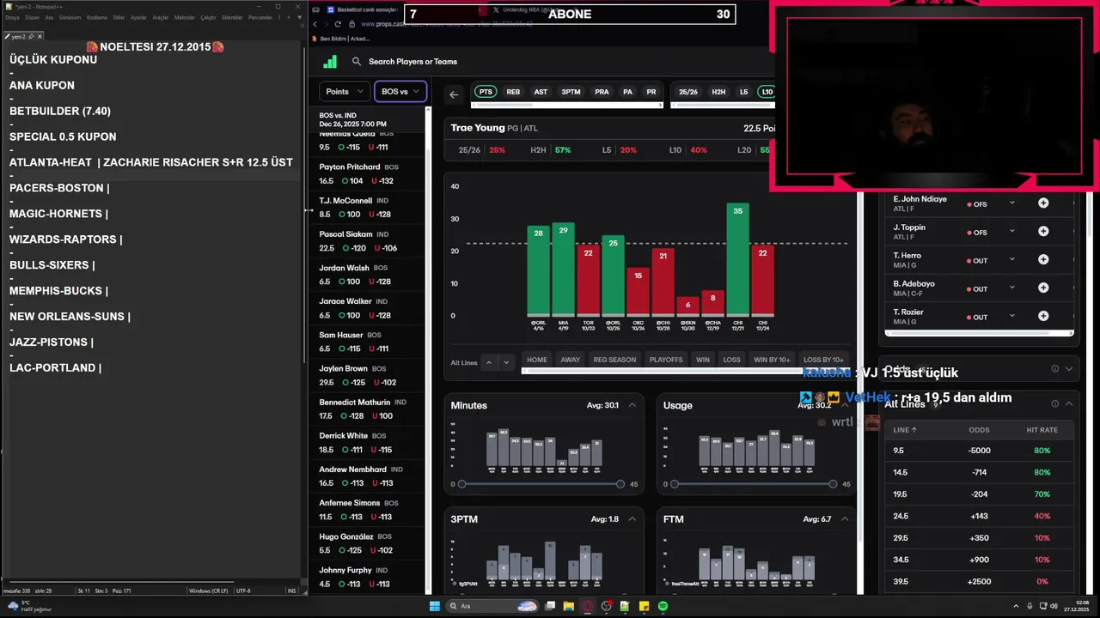The height and width of the screenshot is (618, 1100).
Task: Click info icon in Alt Lines panel
Action: pos(1054,403)
